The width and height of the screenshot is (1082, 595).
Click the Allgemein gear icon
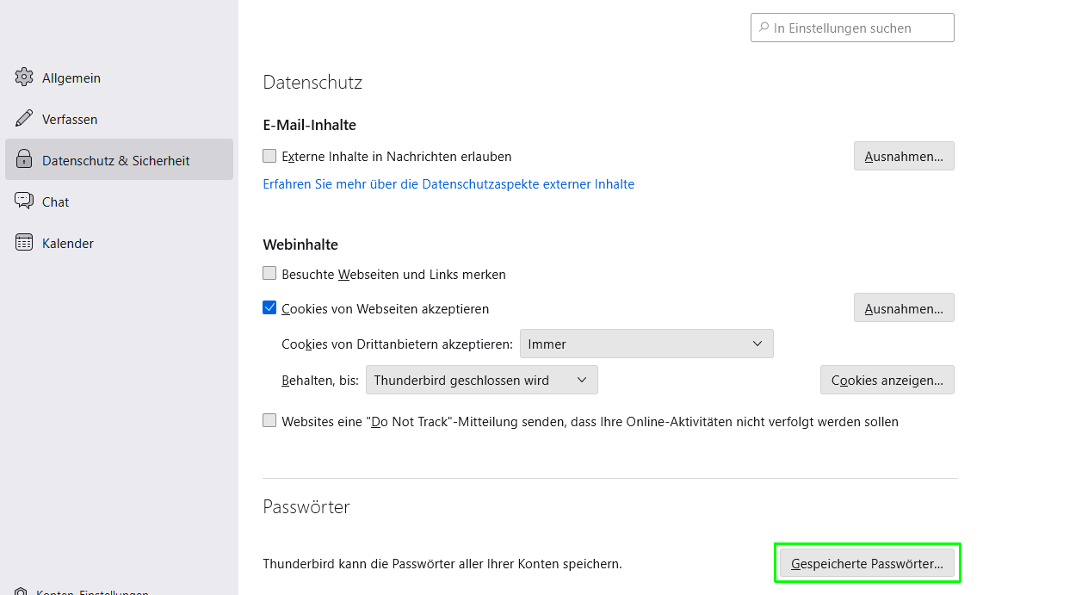click(24, 77)
